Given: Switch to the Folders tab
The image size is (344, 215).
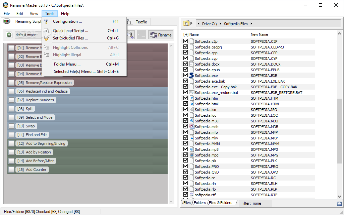Looking at the screenshot, I should pos(199,203).
